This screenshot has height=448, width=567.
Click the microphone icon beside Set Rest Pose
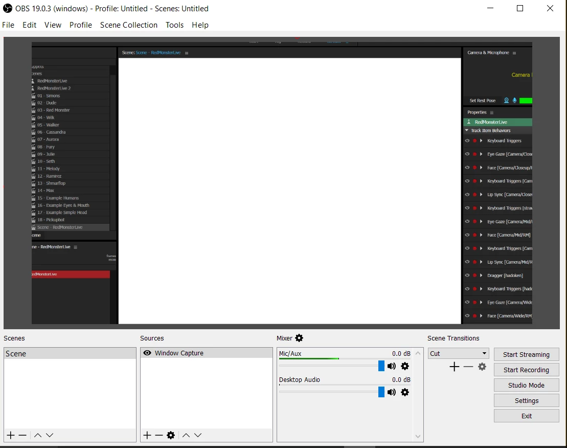[x=514, y=100]
